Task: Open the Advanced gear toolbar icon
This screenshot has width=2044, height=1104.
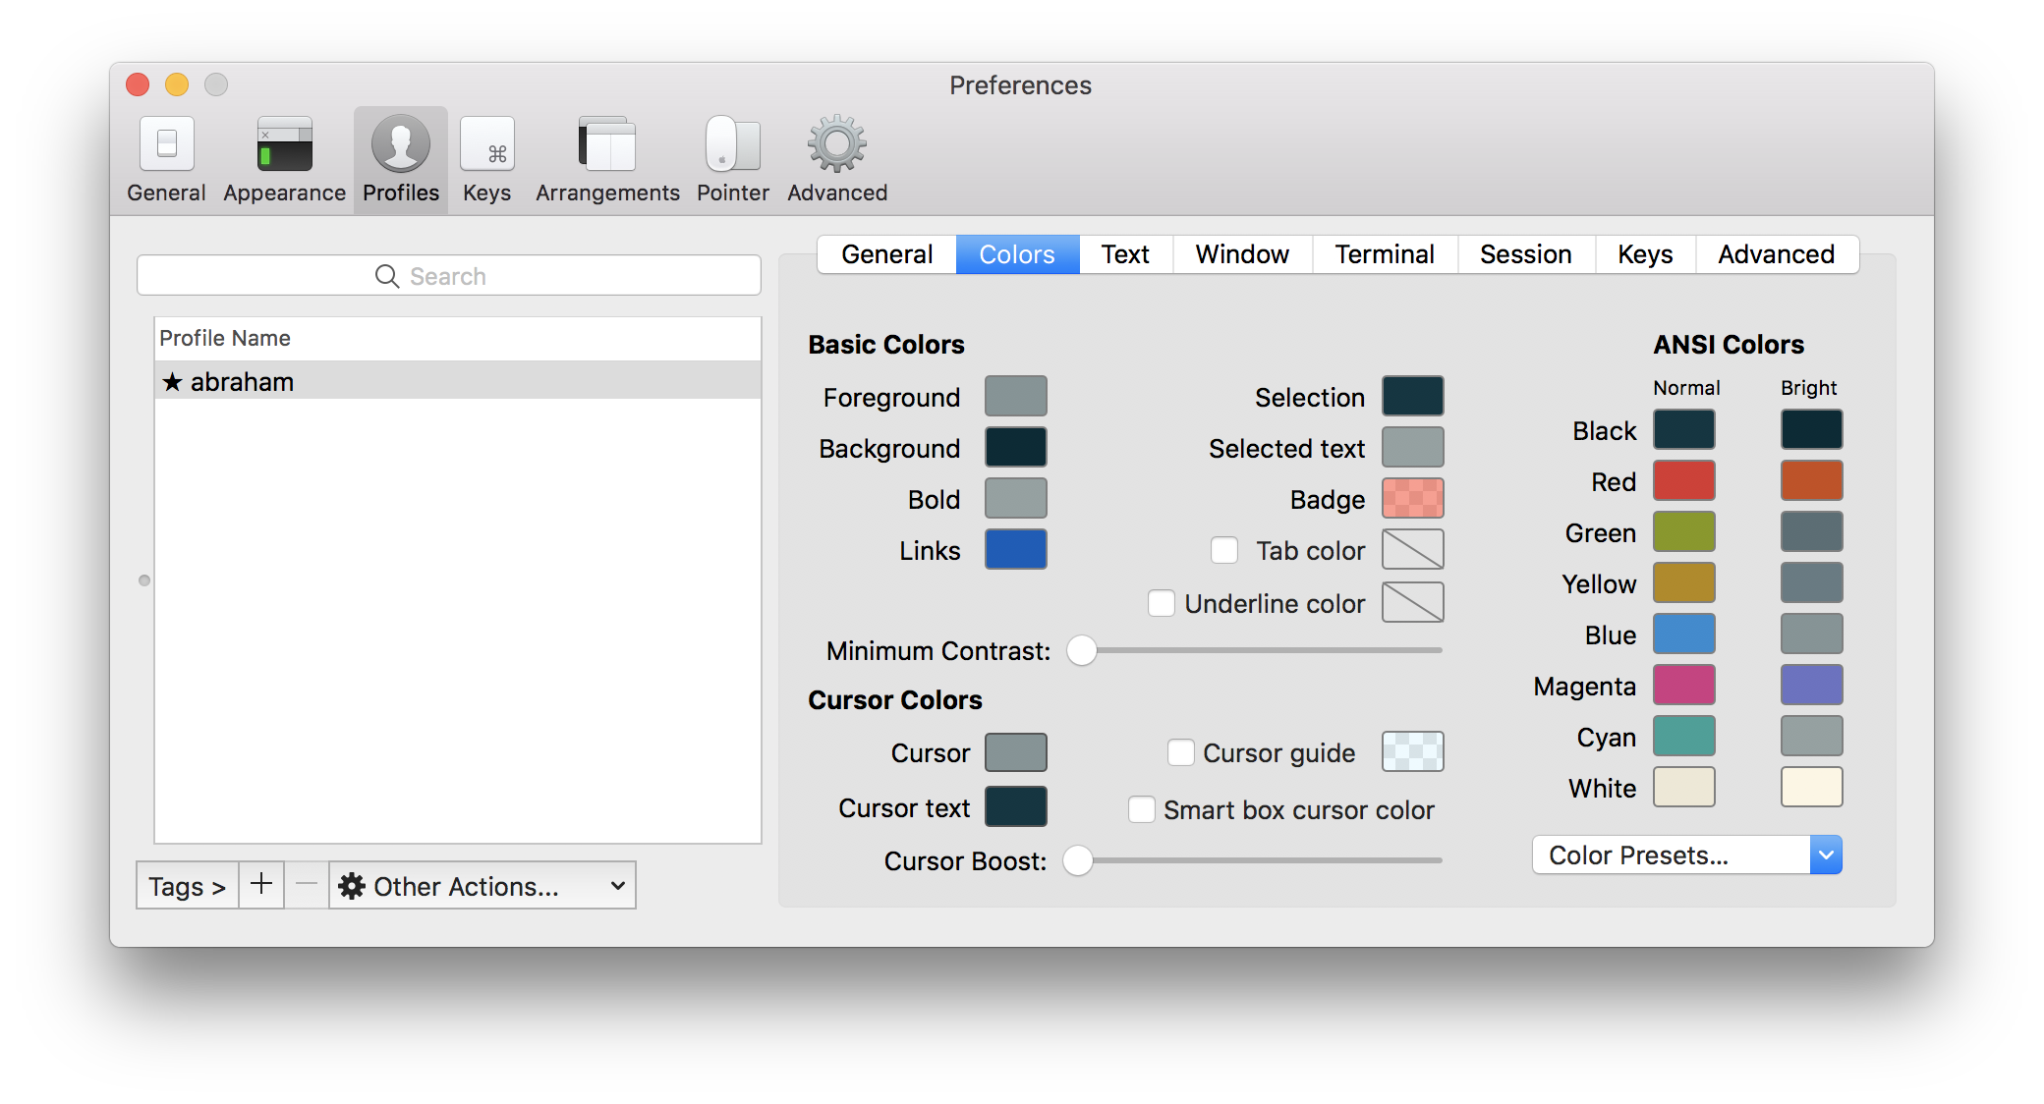Action: [x=837, y=160]
